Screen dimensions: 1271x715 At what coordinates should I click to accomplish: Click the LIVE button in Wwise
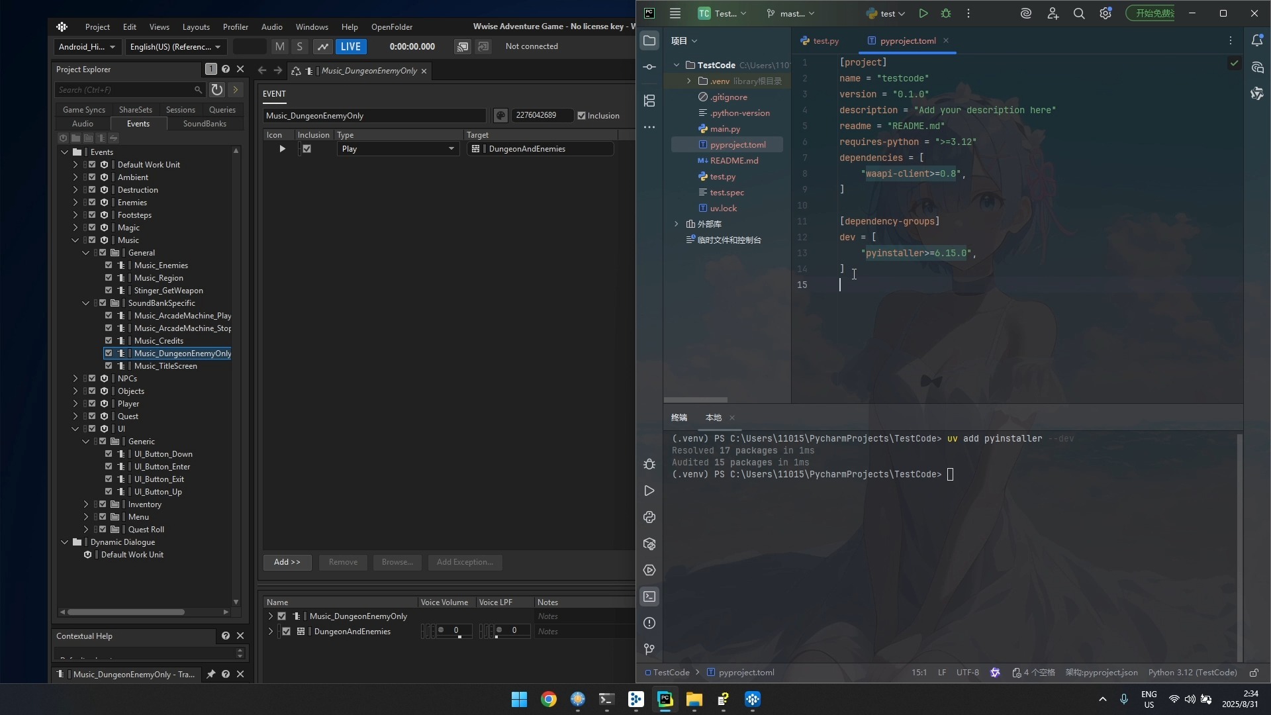point(351,46)
